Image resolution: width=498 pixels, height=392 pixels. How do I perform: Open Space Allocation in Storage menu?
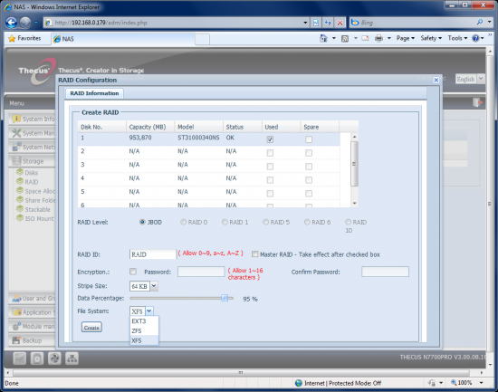point(35,191)
